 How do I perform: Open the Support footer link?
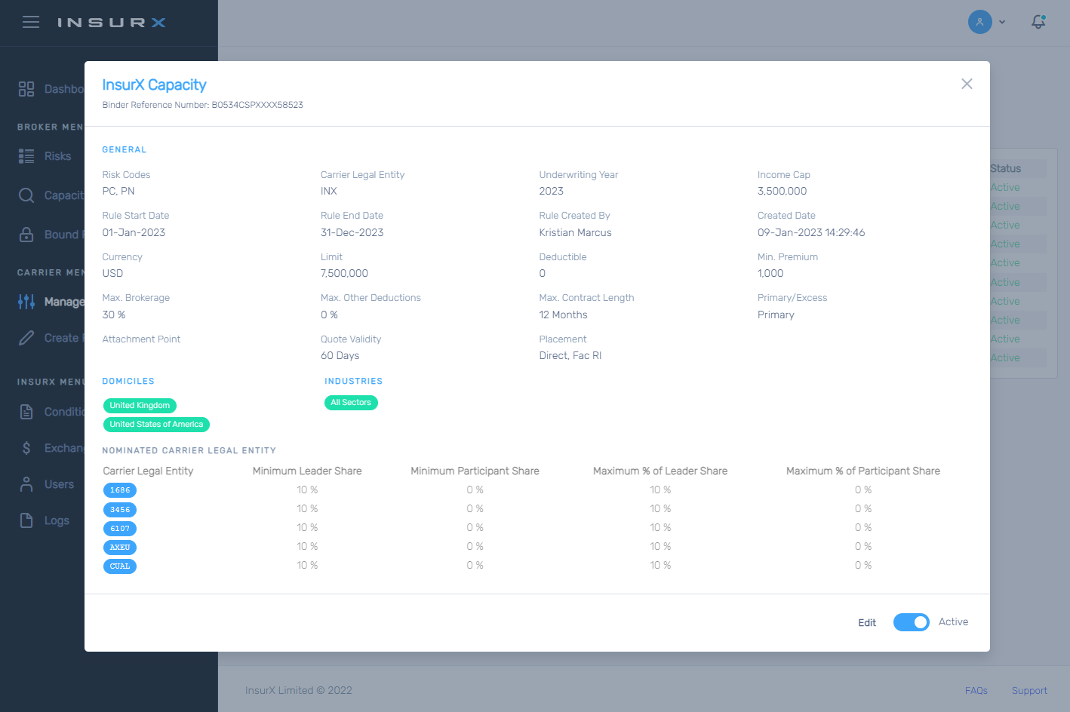pos(1029,690)
